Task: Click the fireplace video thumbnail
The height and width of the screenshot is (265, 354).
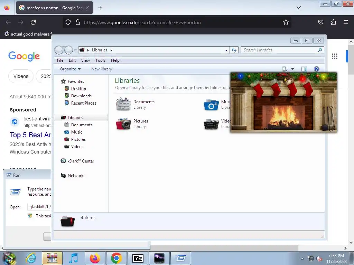Action: (283, 102)
